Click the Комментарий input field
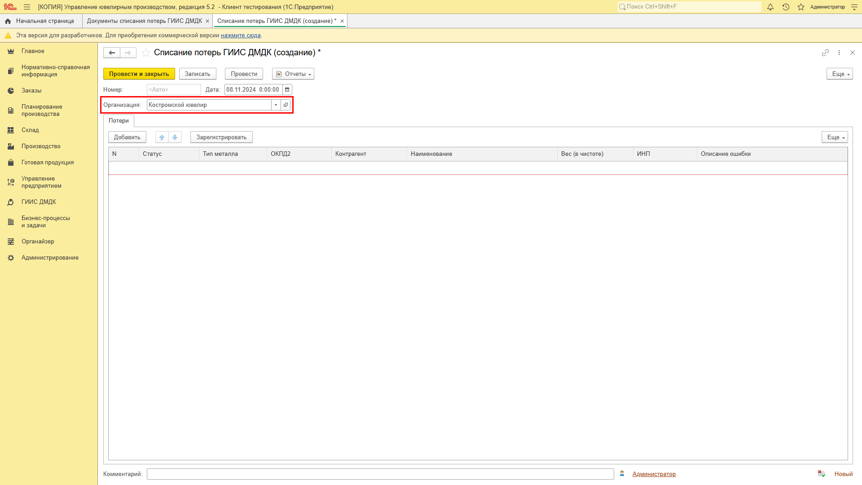The width and height of the screenshot is (862, 485). coord(380,474)
